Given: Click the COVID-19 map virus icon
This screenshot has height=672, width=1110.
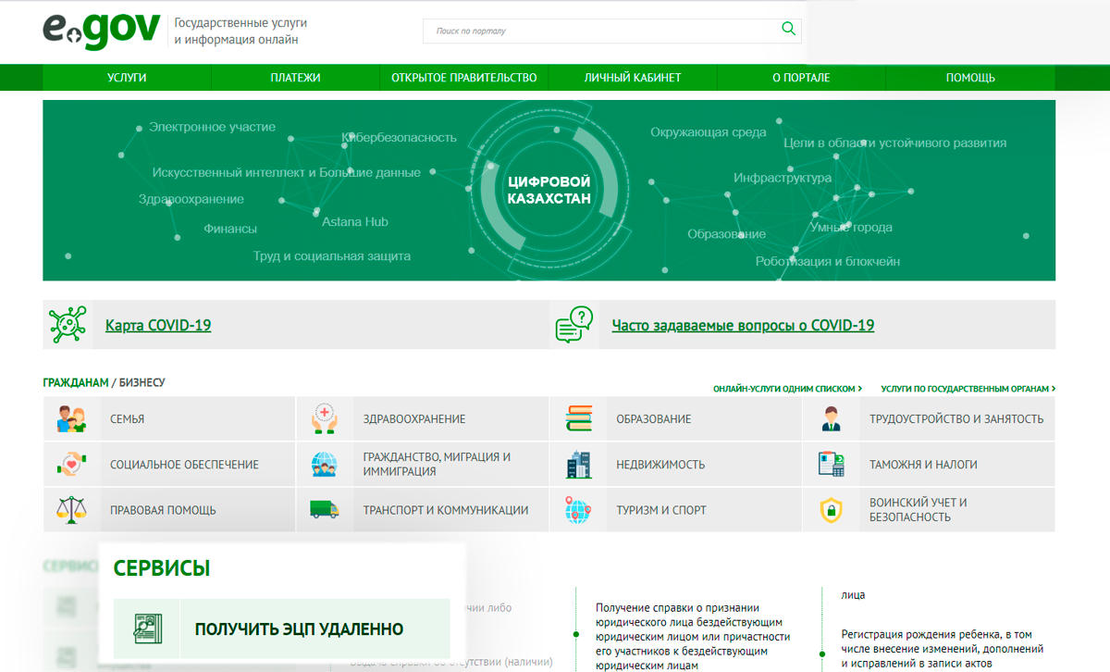Looking at the screenshot, I should pyautogui.click(x=67, y=324).
